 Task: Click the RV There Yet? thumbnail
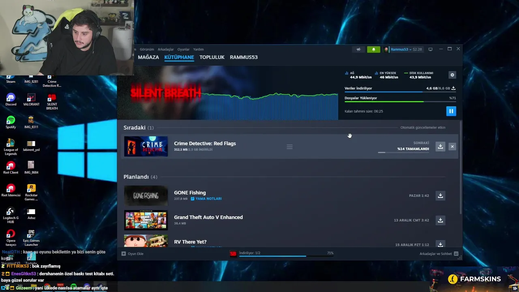point(146,241)
